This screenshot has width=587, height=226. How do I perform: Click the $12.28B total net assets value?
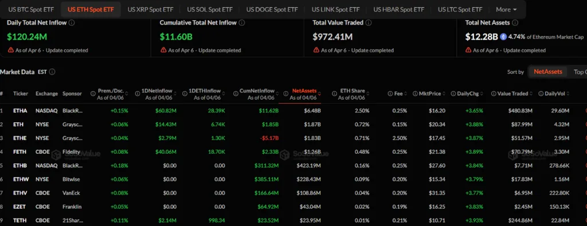(x=482, y=37)
